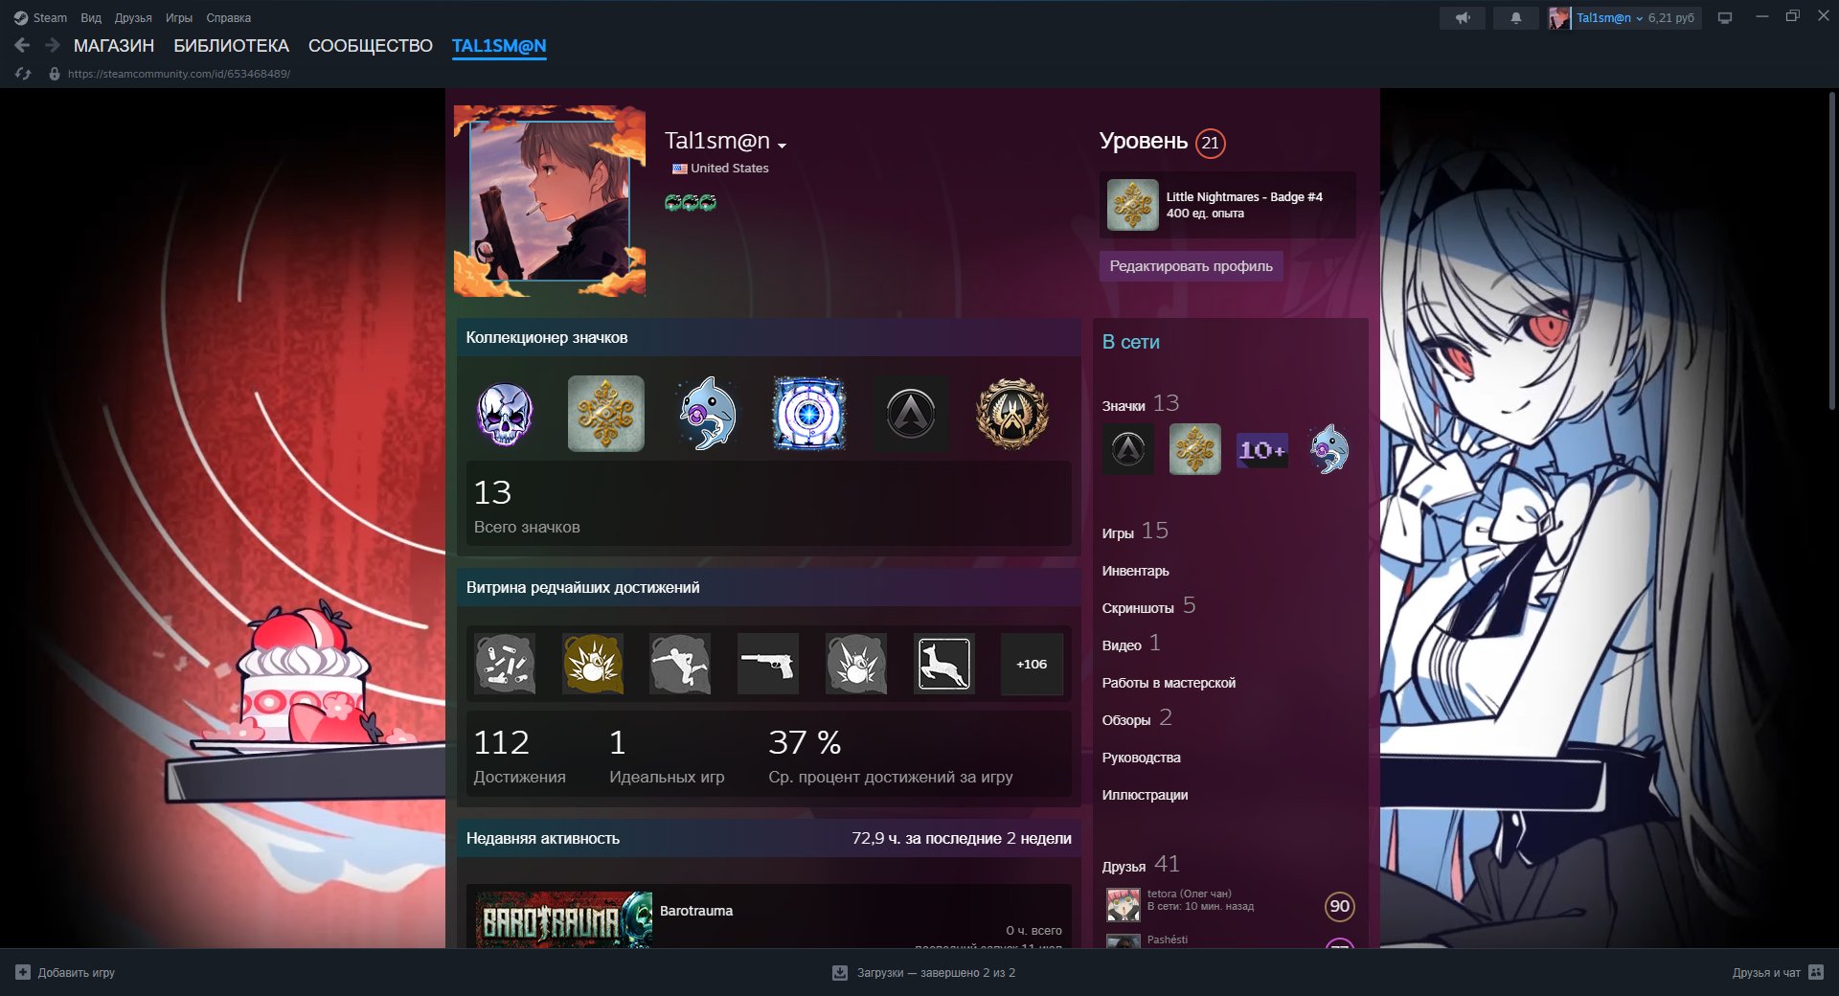Viewport: 1839px width, 996px height.
Task: Open the Barotrauma game banner
Action: click(564, 920)
